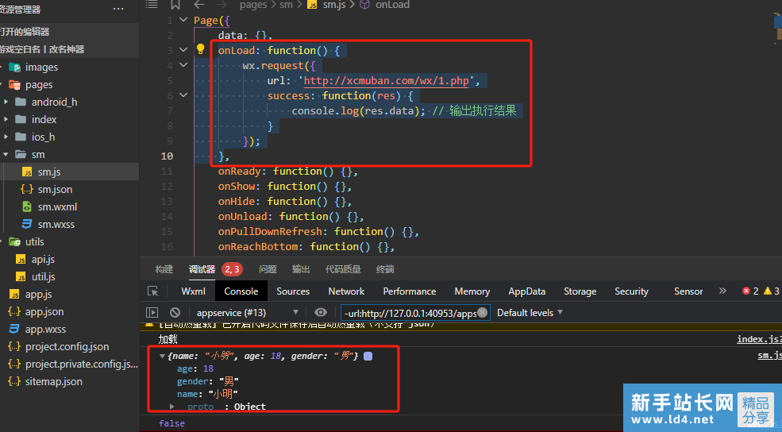Open the Memory devtools tab

[472, 291]
